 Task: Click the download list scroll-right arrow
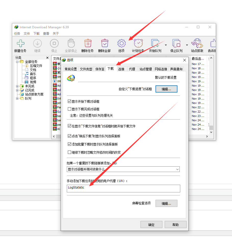pos(207,136)
